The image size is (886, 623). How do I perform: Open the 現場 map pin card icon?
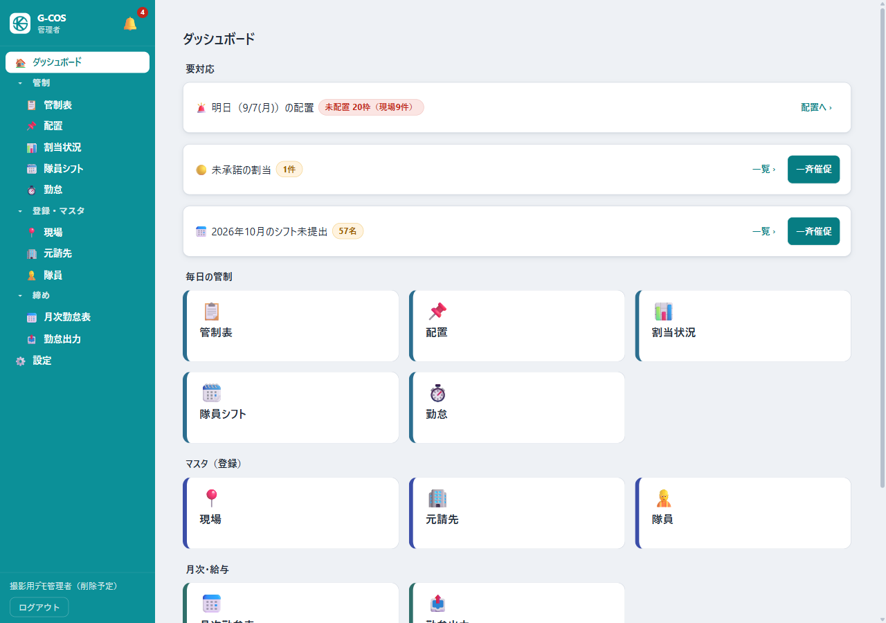pyautogui.click(x=211, y=498)
